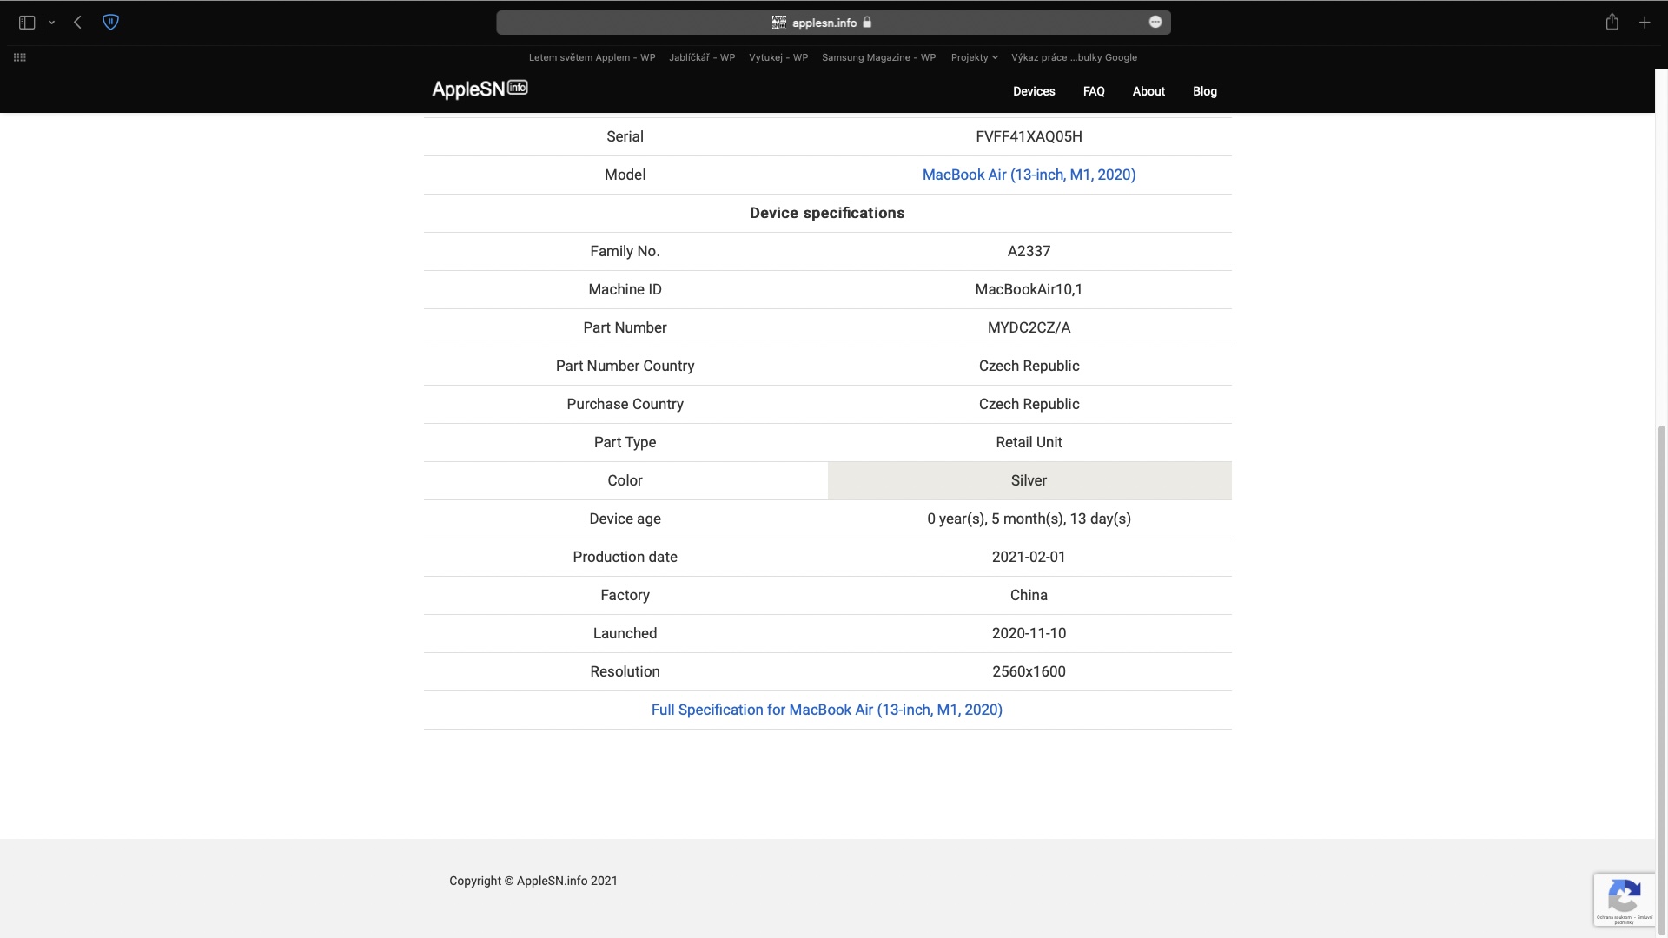1668x938 pixels.
Task: Open Letem světem Applem - WP bookmark
Action: 592,57
